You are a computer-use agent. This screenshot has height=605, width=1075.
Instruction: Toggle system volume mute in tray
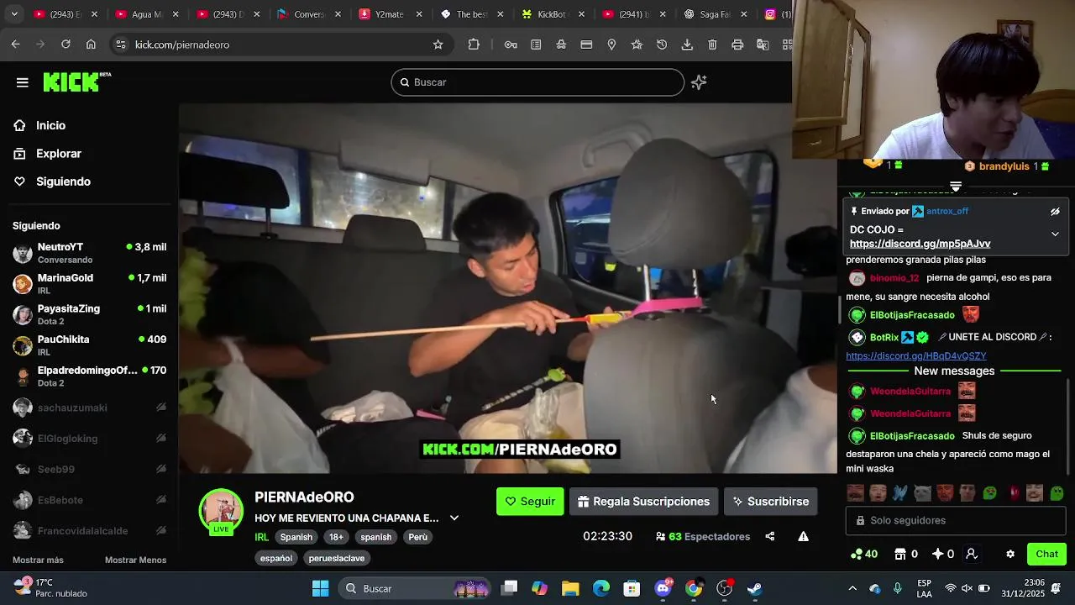[967, 588]
